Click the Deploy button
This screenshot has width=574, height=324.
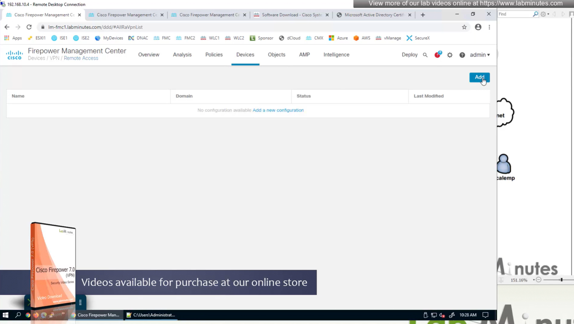point(410,55)
